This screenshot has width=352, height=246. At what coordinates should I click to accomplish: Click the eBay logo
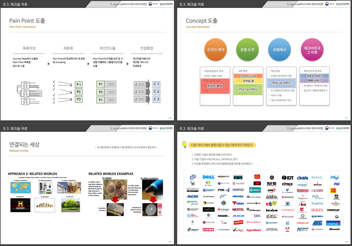click(x=272, y=203)
